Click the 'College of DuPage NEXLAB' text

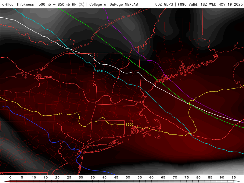(113, 4)
